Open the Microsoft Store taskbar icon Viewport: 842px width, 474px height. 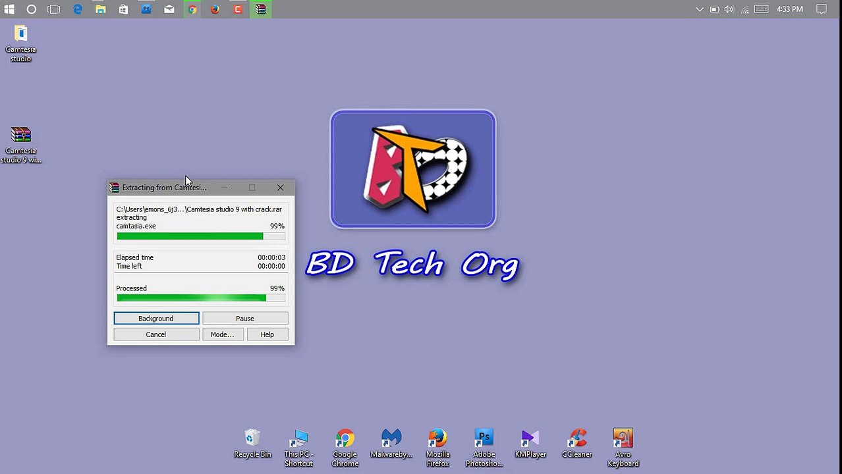[x=123, y=9]
